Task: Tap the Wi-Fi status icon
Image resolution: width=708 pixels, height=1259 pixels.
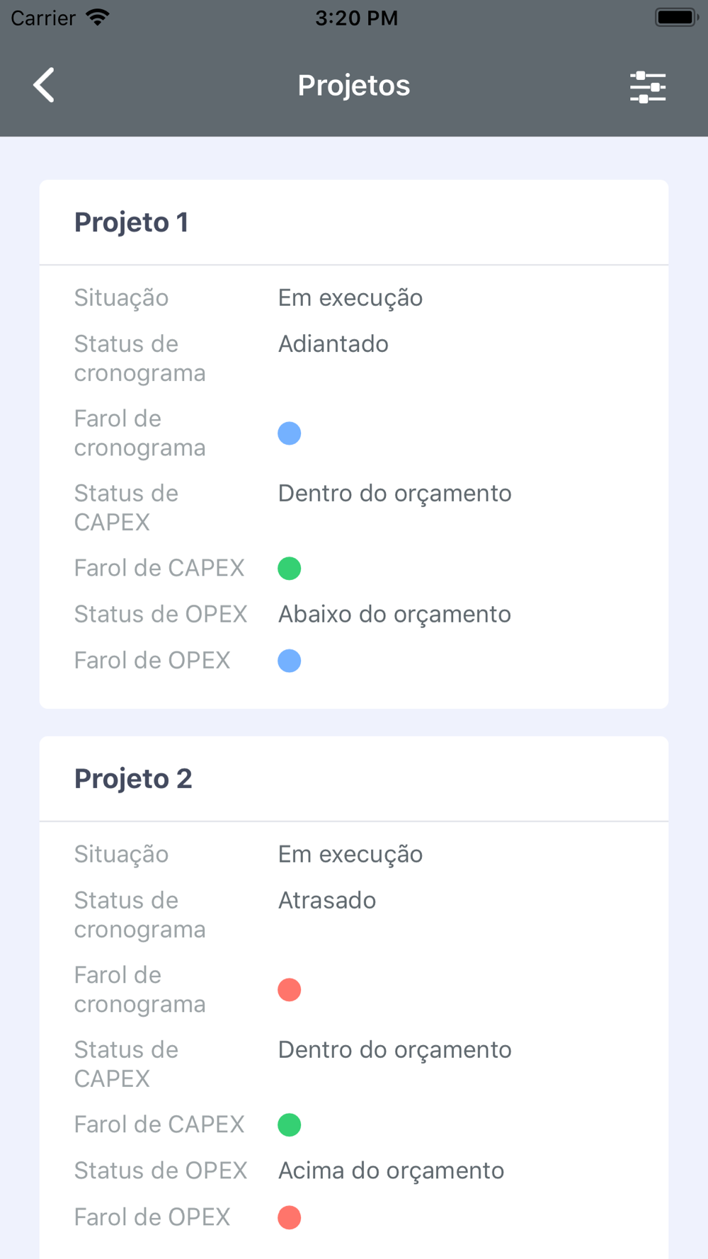Action: click(98, 18)
